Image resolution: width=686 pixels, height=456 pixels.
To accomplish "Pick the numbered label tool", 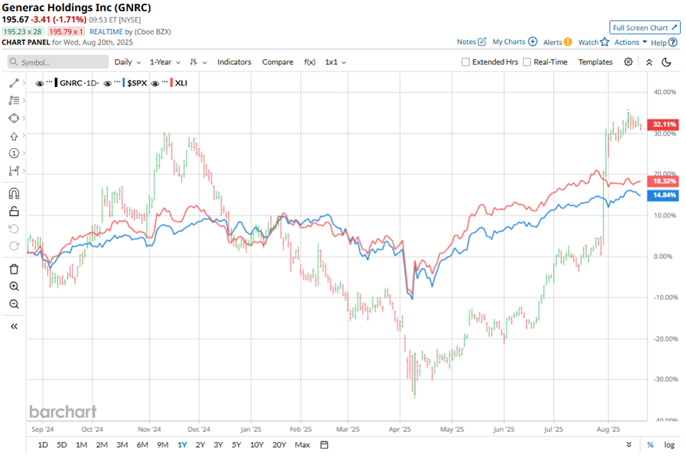I will (14, 153).
